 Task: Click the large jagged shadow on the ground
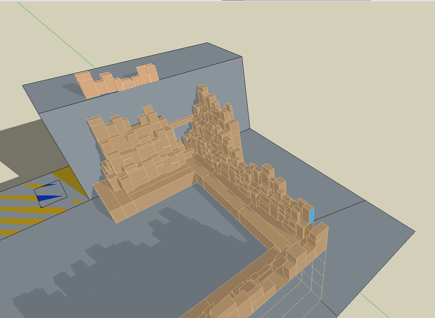click(x=138, y=268)
